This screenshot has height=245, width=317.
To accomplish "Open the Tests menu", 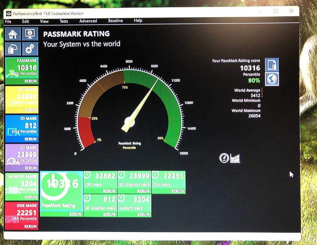I will [x=64, y=21].
